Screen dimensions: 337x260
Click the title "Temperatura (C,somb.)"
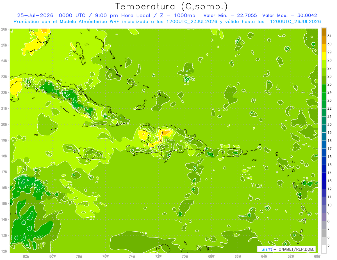click(171, 6)
